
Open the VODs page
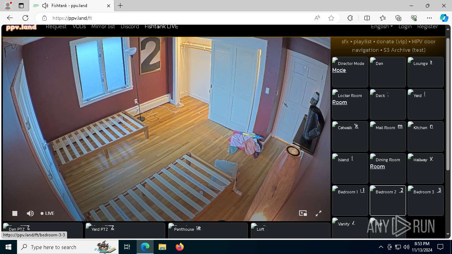(79, 26)
